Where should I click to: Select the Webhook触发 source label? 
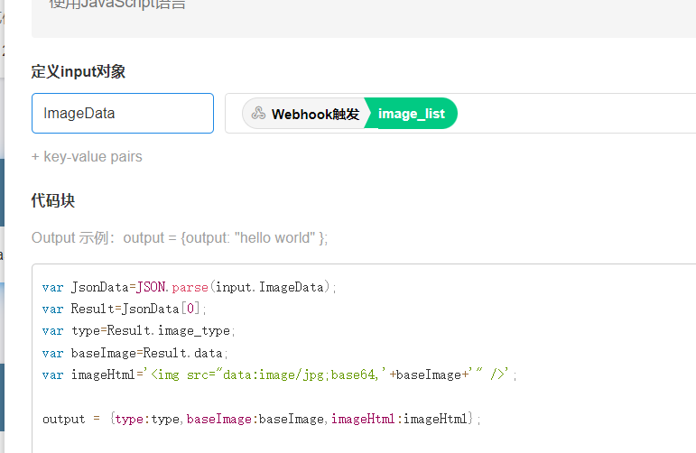[x=315, y=114]
